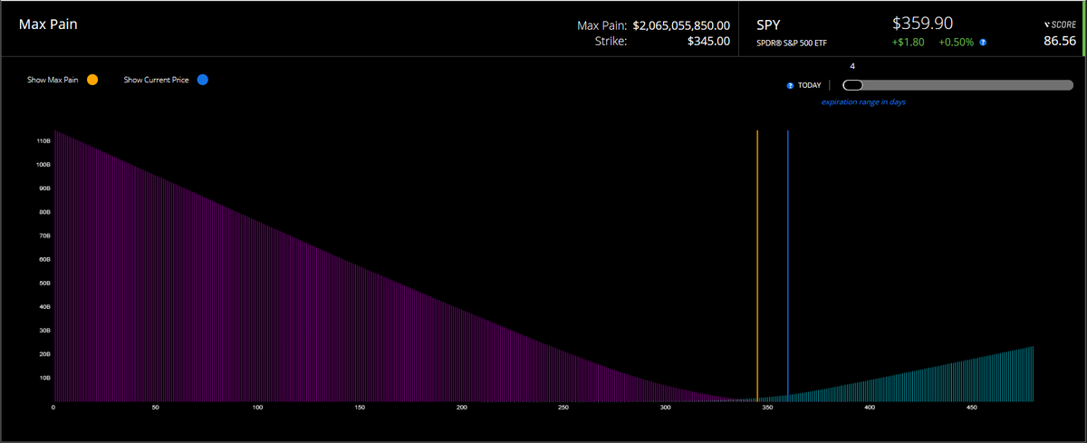Click the 50B y-axis label
1087x443 pixels.
click(43, 284)
